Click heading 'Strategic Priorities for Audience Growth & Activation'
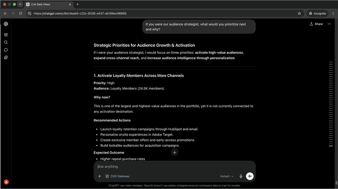Viewport: 338px width, 189px height. click(144, 45)
